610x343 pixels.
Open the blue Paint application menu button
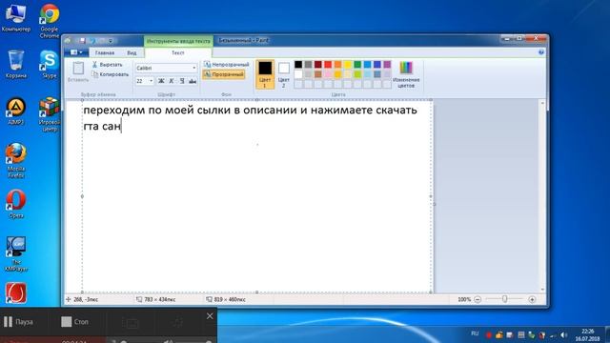click(x=76, y=52)
